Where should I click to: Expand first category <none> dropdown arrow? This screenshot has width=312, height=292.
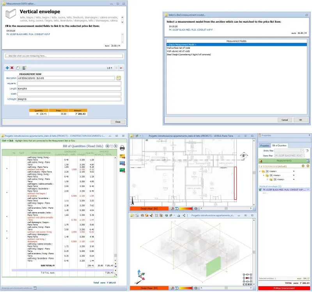294,171
